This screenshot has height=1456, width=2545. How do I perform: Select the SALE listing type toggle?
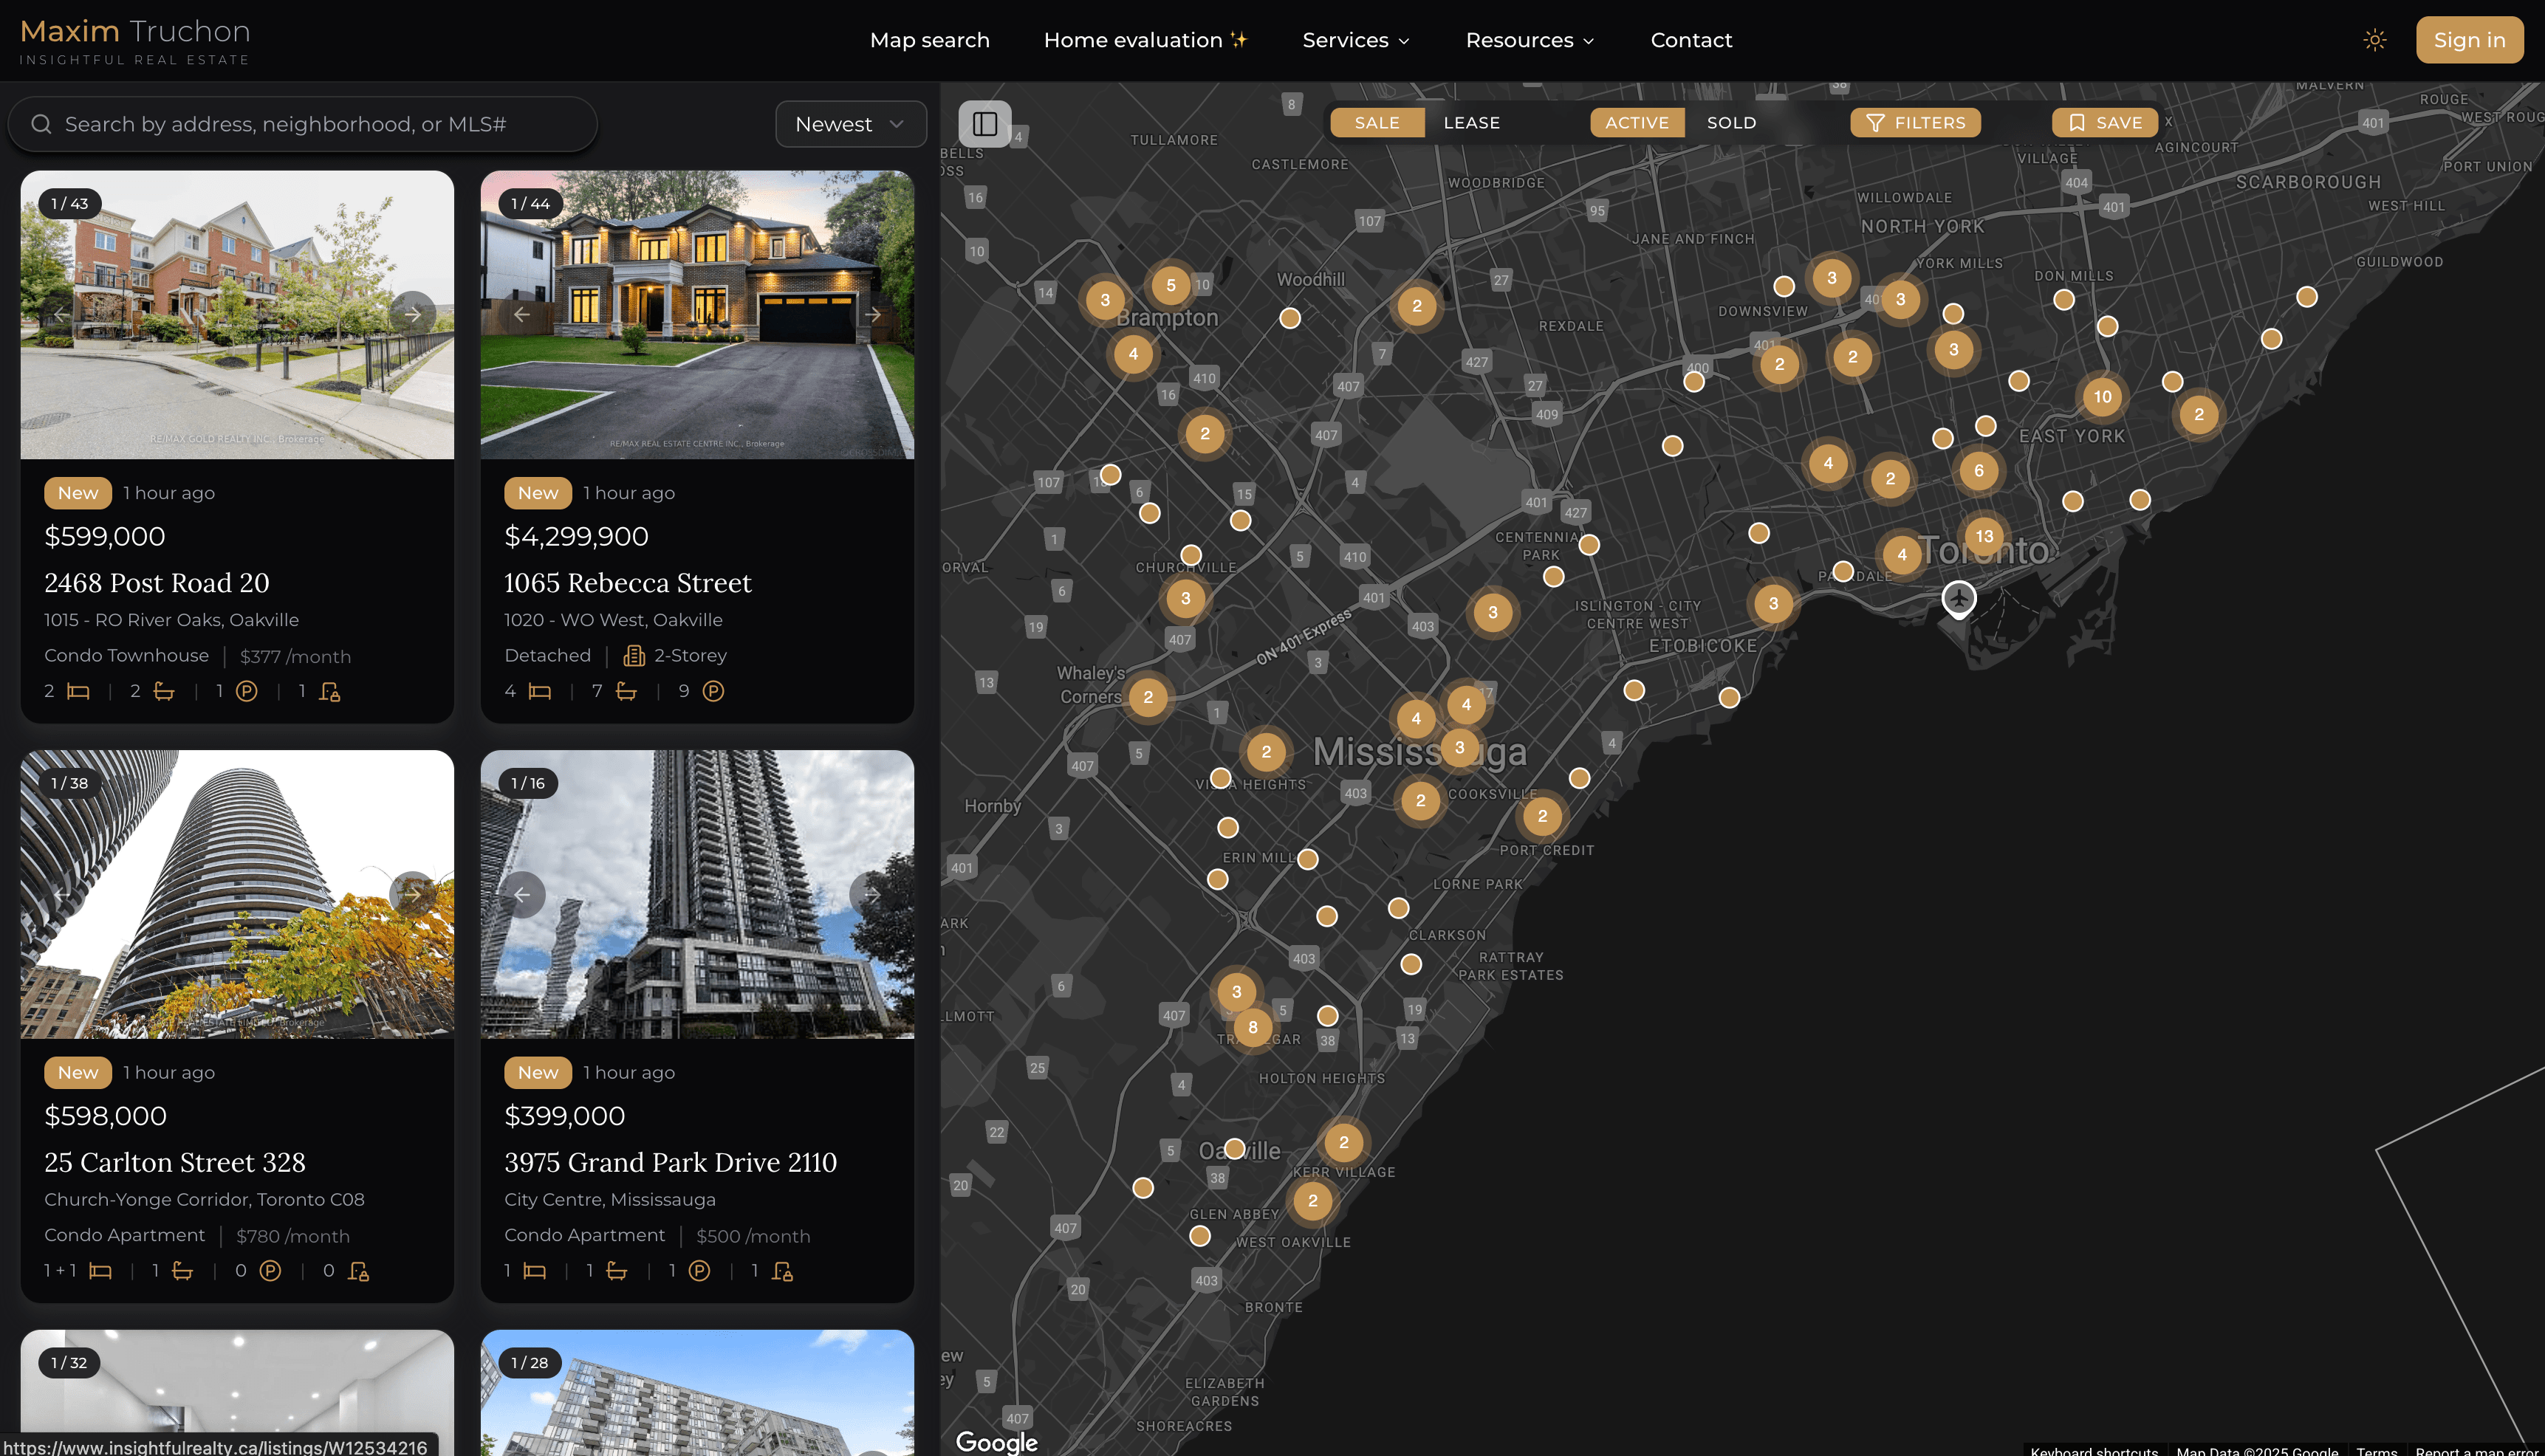1376,123
